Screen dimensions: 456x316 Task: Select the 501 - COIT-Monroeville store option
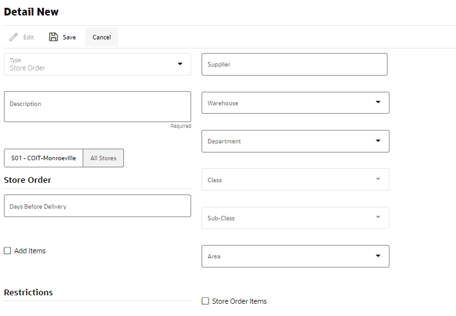(x=44, y=158)
